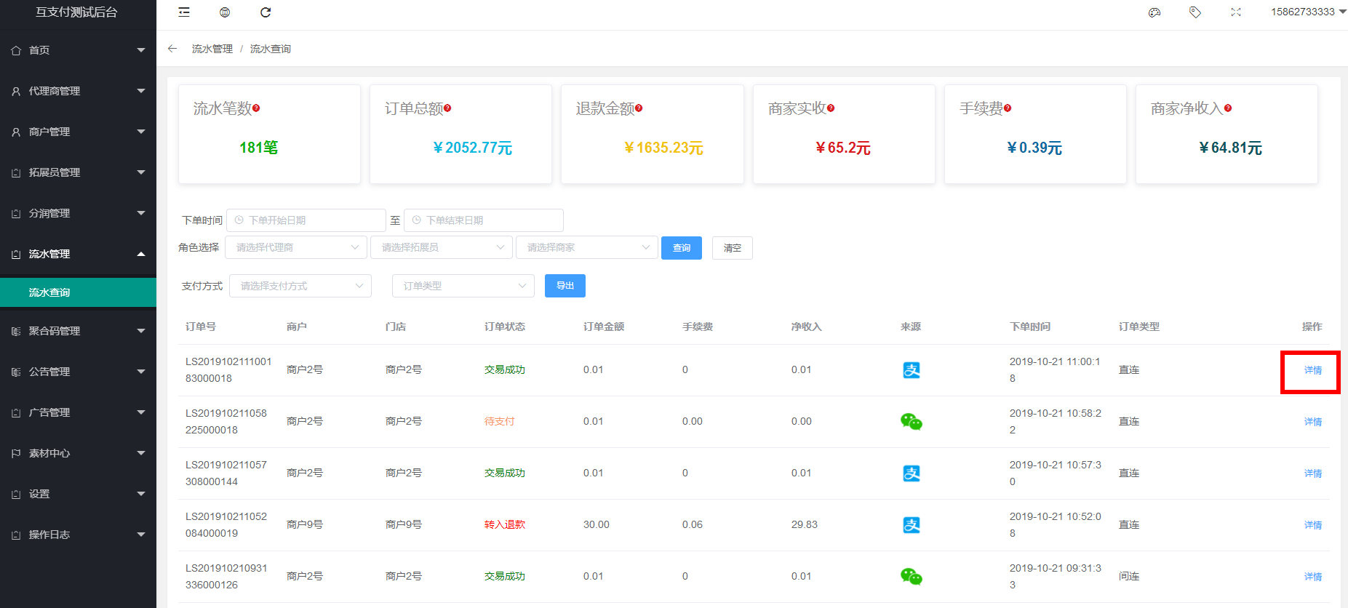Click the icon beside 公告管理
The width and height of the screenshot is (1348, 608).
pos(16,372)
